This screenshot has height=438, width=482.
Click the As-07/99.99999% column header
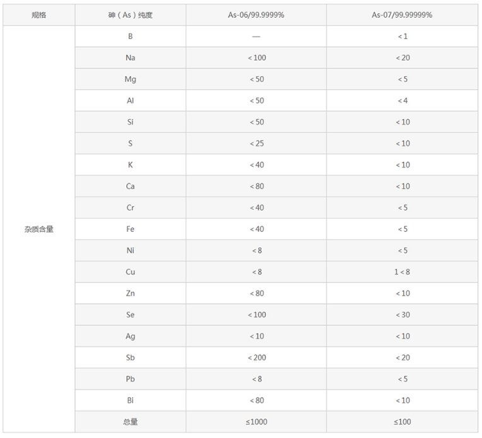(x=403, y=14)
